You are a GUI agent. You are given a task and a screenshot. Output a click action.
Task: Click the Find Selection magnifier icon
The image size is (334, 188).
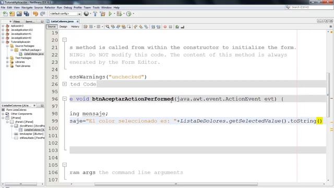(108, 27)
